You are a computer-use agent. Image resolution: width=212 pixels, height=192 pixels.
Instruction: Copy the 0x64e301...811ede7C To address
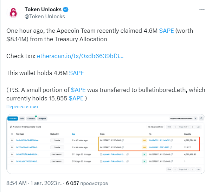click(x=172, y=140)
